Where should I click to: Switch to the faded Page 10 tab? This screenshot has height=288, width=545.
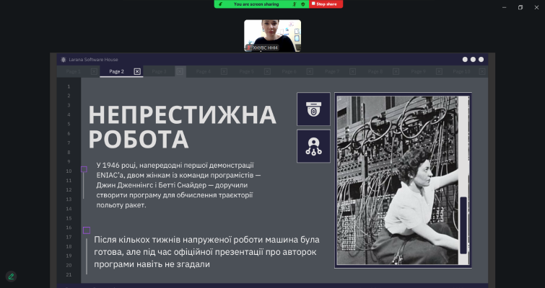[x=461, y=71]
